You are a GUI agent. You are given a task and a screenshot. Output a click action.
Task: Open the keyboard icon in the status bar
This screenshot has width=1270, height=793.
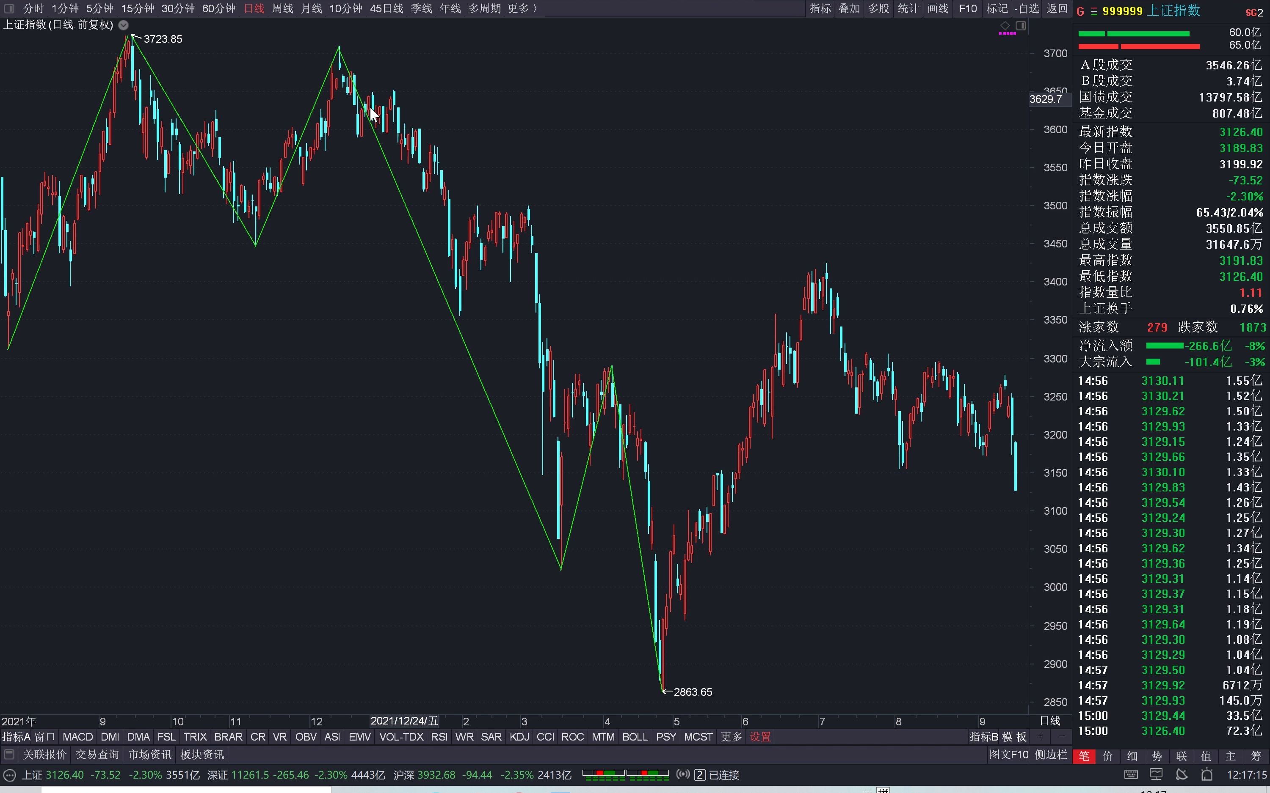(x=1131, y=775)
